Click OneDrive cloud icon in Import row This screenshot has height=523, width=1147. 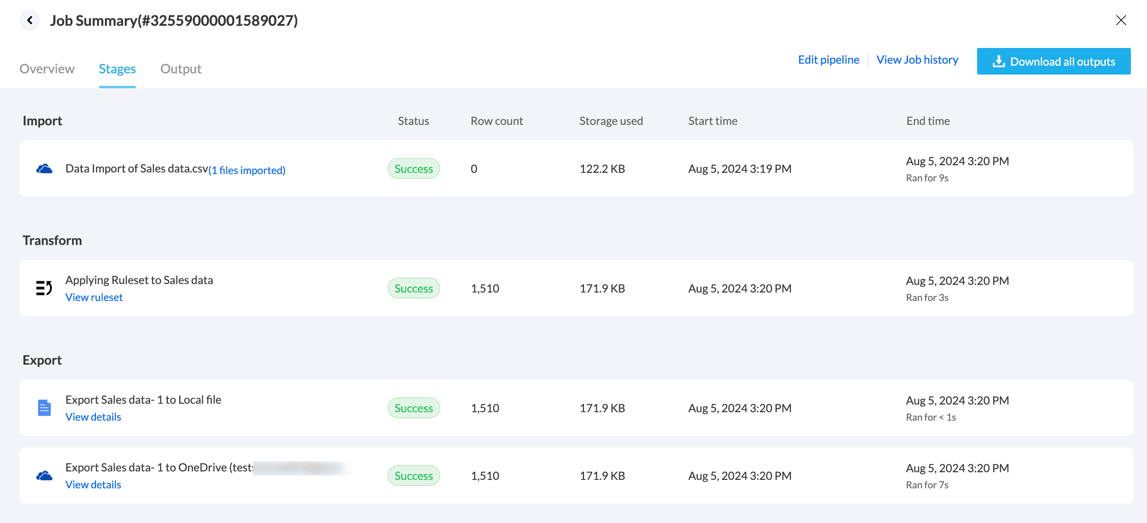[x=44, y=169]
